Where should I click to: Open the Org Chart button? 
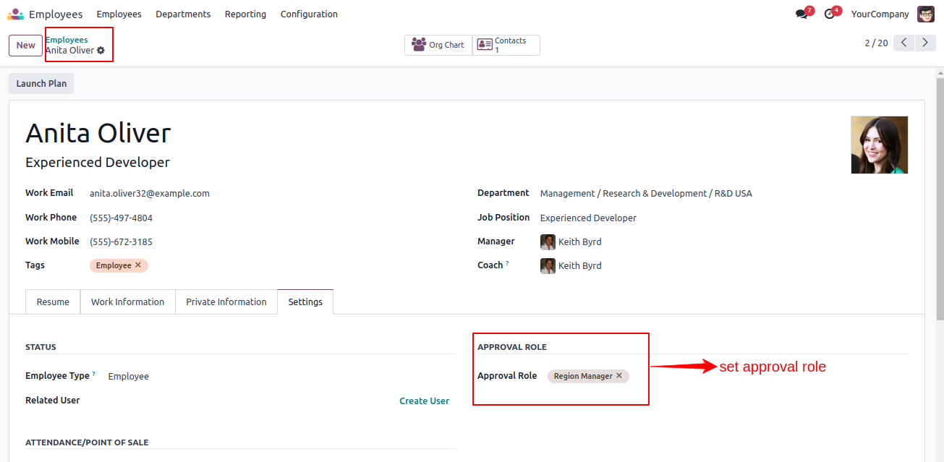point(438,45)
